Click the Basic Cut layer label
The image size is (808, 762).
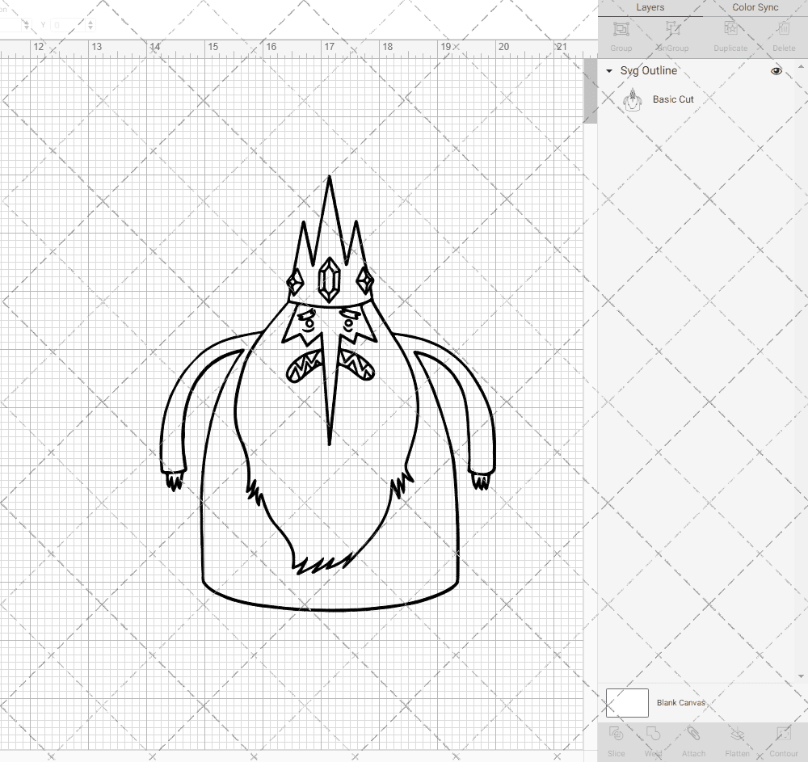click(673, 99)
